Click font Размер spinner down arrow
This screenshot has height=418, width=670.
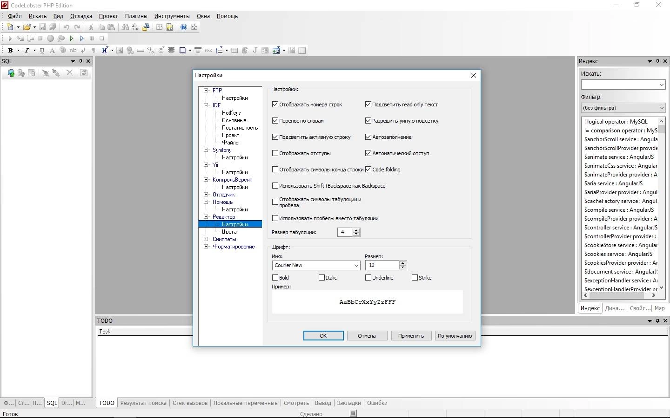(x=403, y=267)
